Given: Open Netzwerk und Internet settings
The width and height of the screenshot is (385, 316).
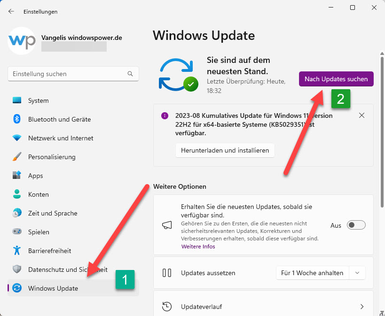Looking at the screenshot, I should pos(73,138).
